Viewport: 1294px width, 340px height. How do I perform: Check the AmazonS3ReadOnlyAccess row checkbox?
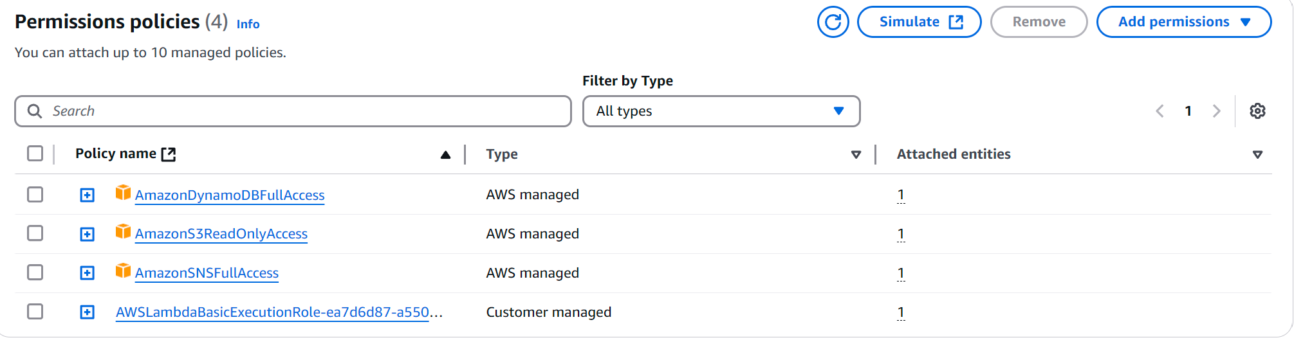(35, 233)
